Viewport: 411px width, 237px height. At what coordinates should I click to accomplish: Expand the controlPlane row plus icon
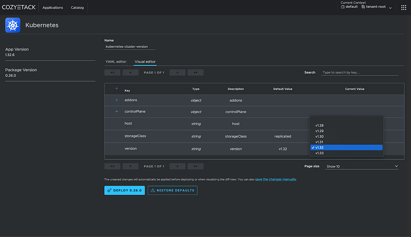click(x=117, y=112)
